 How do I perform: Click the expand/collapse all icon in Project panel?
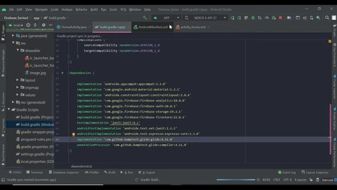pos(35,25)
